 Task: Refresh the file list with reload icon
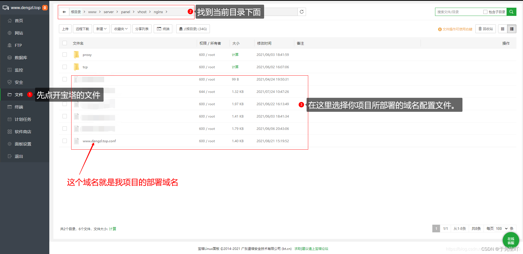(x=302, y=12)
